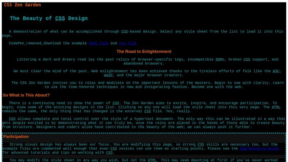
Task: Open the "css file" download link
Action: tap(128, 43)
